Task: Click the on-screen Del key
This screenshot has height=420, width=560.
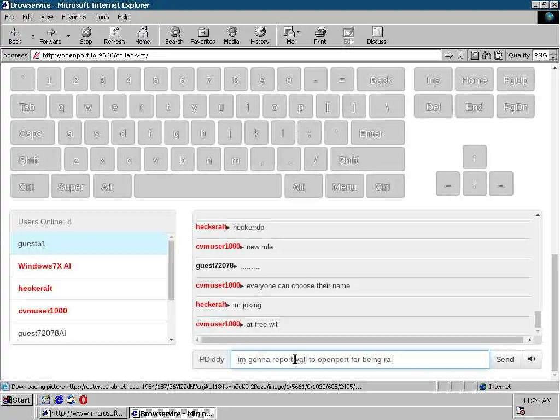Action: coord(433,107)
